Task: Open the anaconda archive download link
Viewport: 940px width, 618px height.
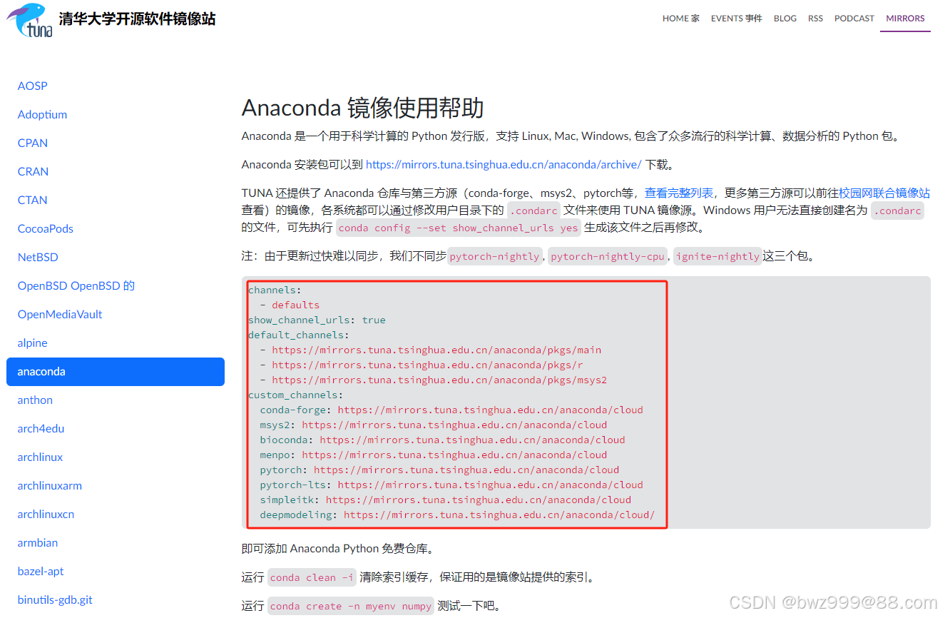Action: pos(504,164)
